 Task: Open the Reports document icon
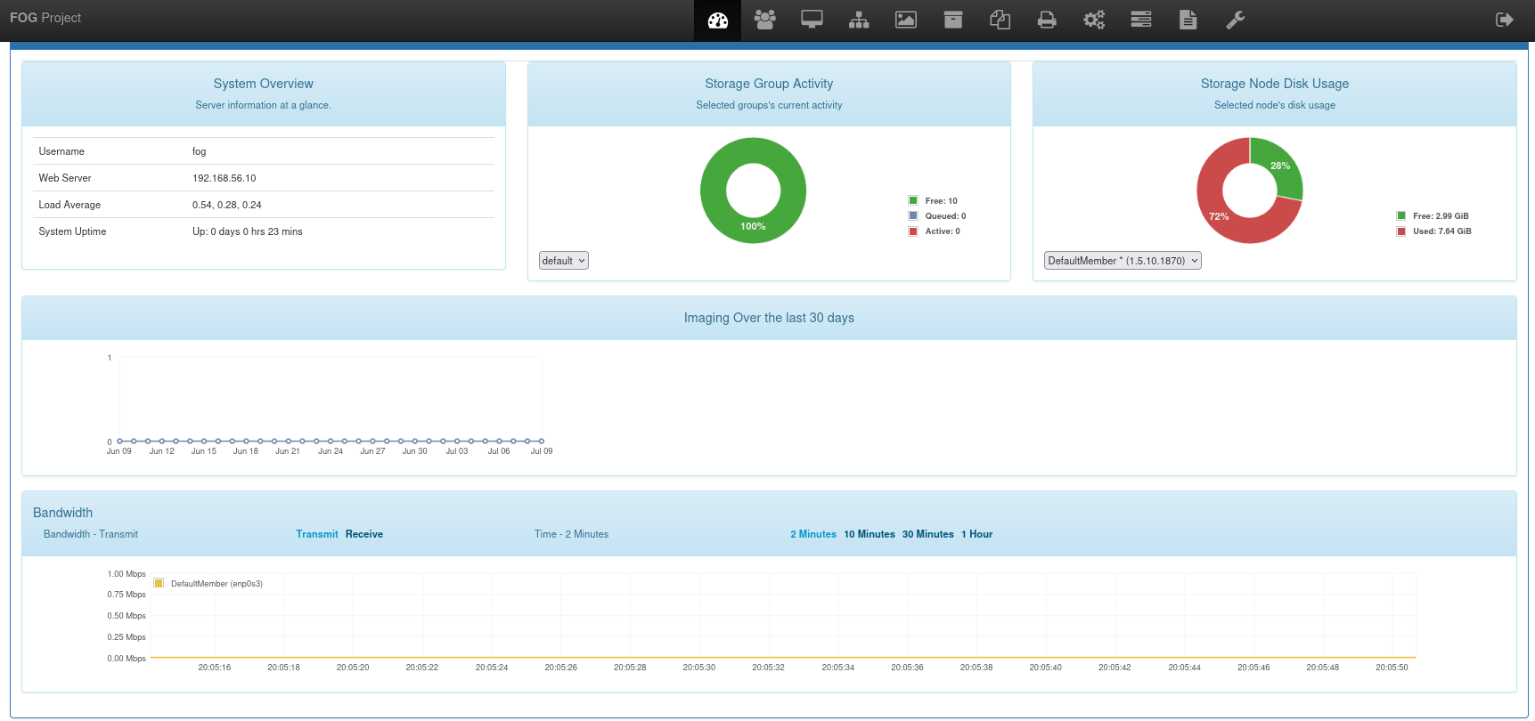pos(1188,20)
